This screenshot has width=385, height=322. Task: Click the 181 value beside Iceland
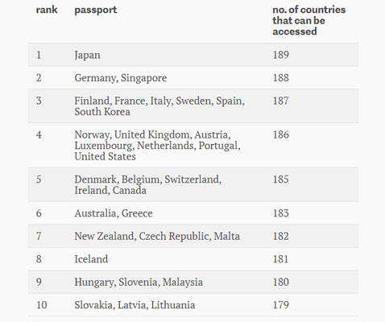[x=281, y=259]
